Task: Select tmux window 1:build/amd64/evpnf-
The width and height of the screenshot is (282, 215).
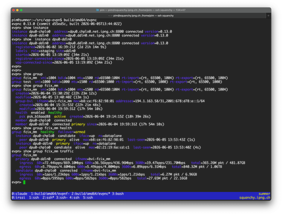Action: click(50, 194)
